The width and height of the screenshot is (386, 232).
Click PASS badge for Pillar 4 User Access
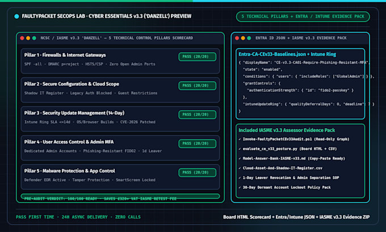coord(197,144)
